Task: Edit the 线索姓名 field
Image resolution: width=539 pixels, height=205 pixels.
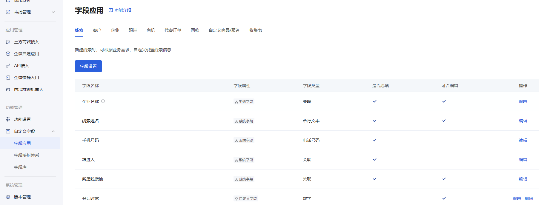Action: [x=523, y=121]
